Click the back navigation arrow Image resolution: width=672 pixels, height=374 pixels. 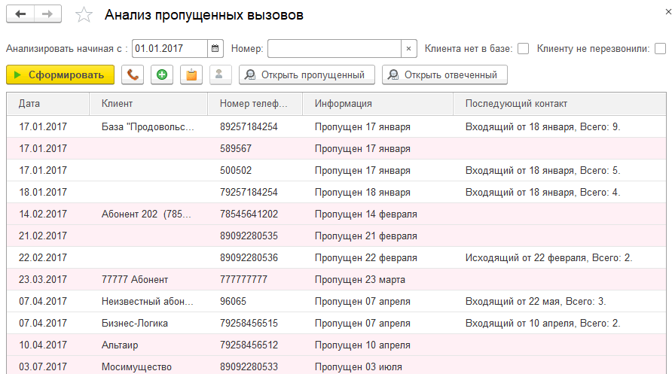coord(20,15)
